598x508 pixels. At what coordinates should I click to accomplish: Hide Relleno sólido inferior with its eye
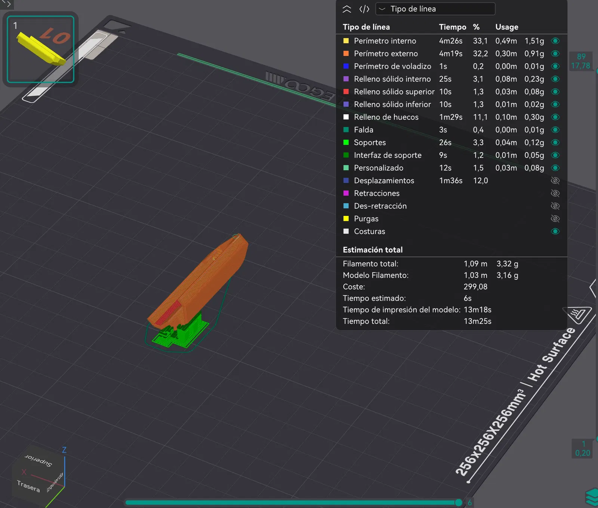pos(555,104)
